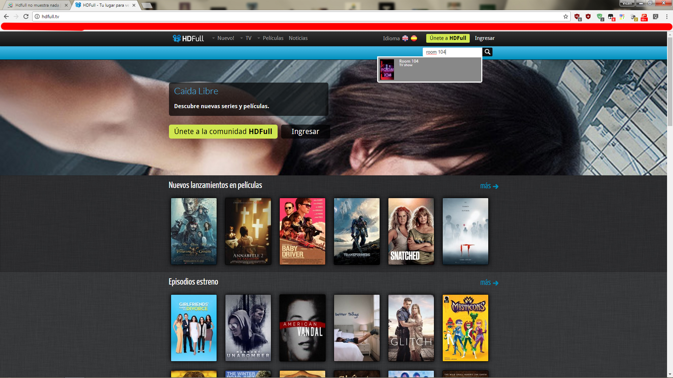
Task: Go back in browser history
Action: (x=6, y=16)
